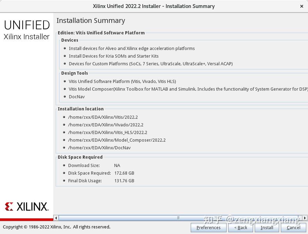Click the window title bar text
The image size is (308, 234).
[x=154, y=6]
